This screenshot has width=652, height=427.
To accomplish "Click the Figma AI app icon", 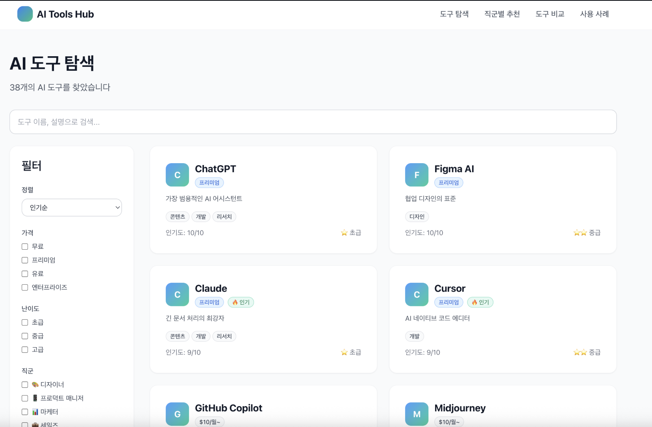I will tap(417, 175).
